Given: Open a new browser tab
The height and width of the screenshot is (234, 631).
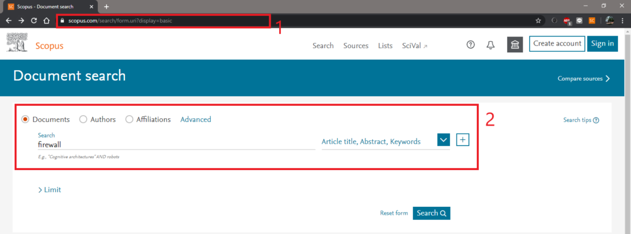Looking at the screenshot, I should [x=106, y=6].
